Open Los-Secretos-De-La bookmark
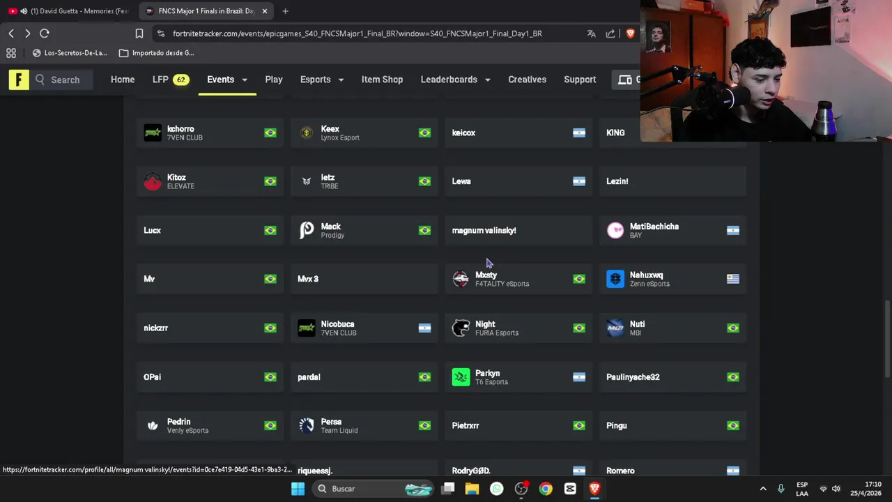This screenshot has width=892, height=502. (70, 53)
